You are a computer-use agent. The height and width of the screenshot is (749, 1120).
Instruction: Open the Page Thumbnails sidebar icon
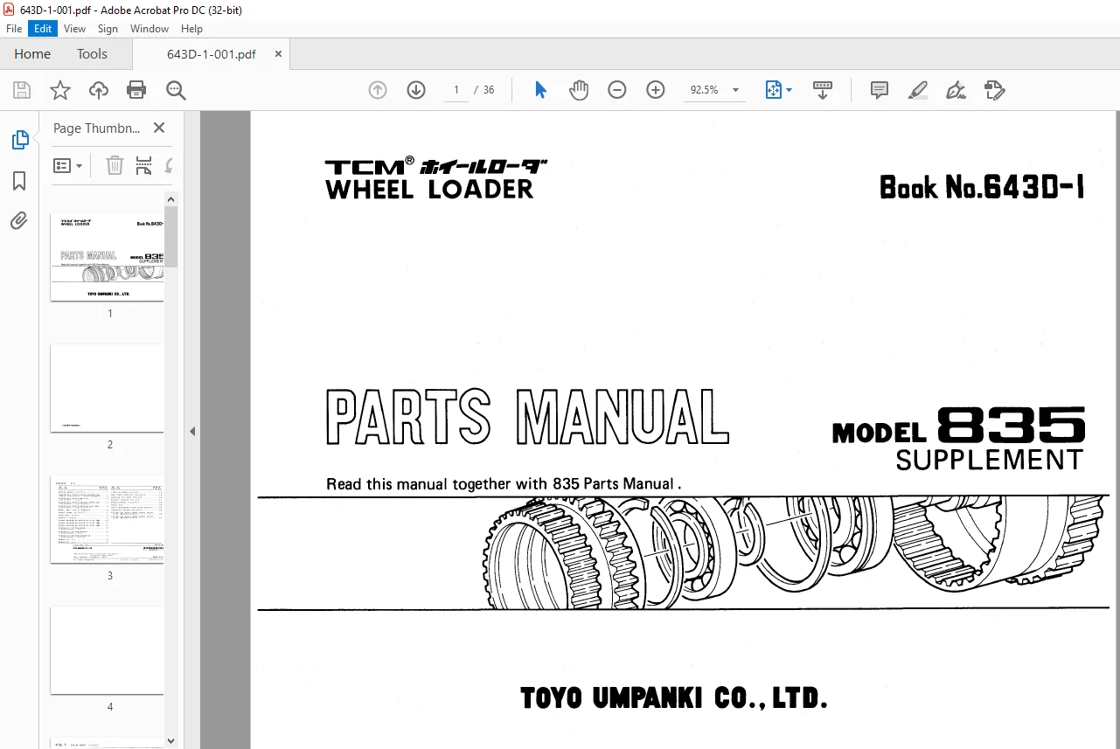[x=19, y=140]
